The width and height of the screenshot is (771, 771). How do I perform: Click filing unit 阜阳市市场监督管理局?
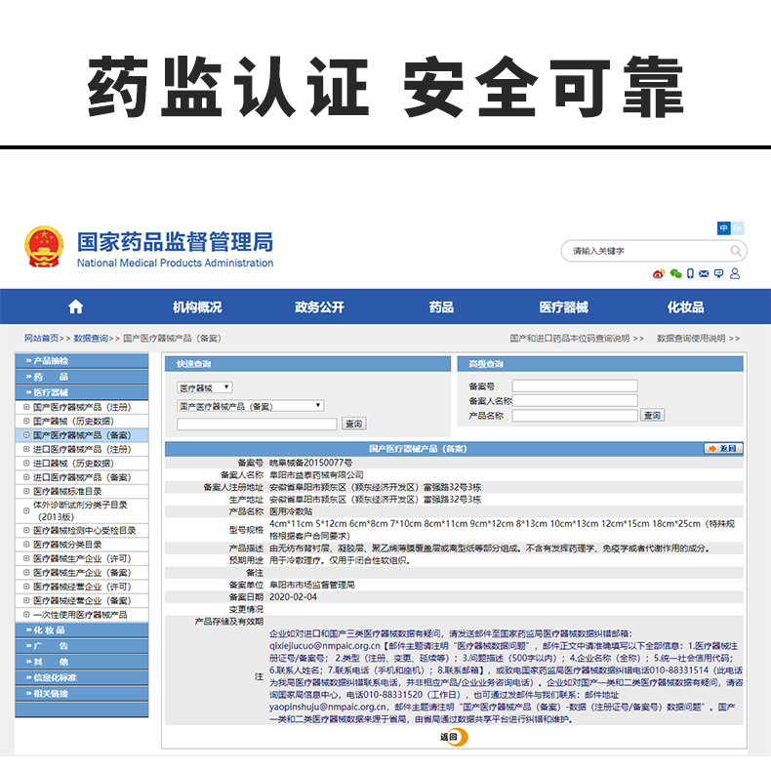(x=311, y=585)
